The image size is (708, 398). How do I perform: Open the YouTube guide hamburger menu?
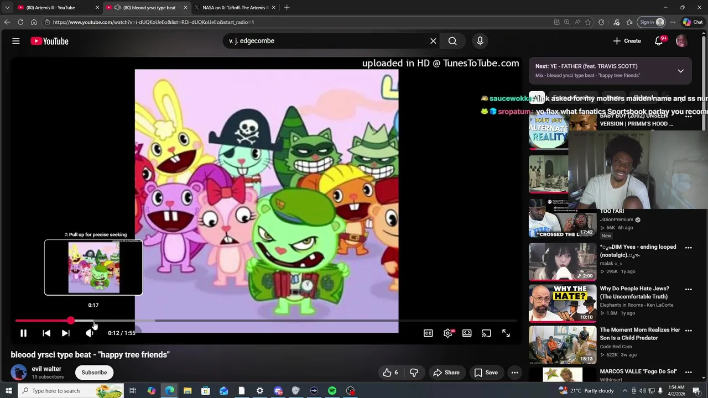pos(16,41)
